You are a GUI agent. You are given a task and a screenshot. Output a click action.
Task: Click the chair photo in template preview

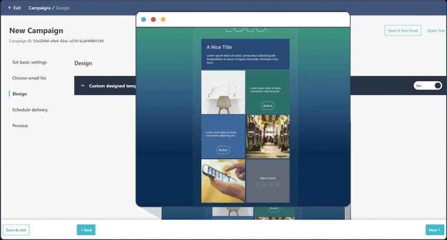(223, 92)
